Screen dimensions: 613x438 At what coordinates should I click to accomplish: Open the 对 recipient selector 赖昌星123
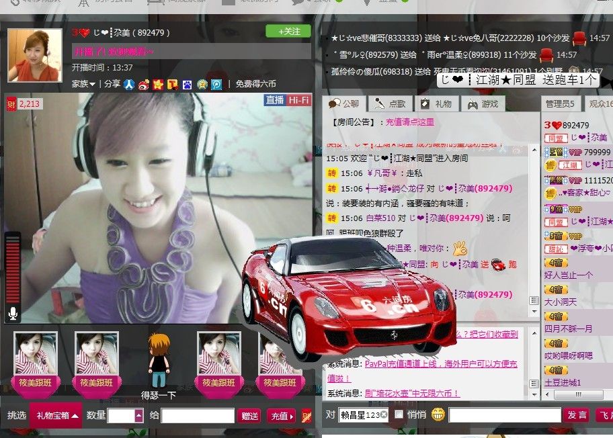coord(364,414)
